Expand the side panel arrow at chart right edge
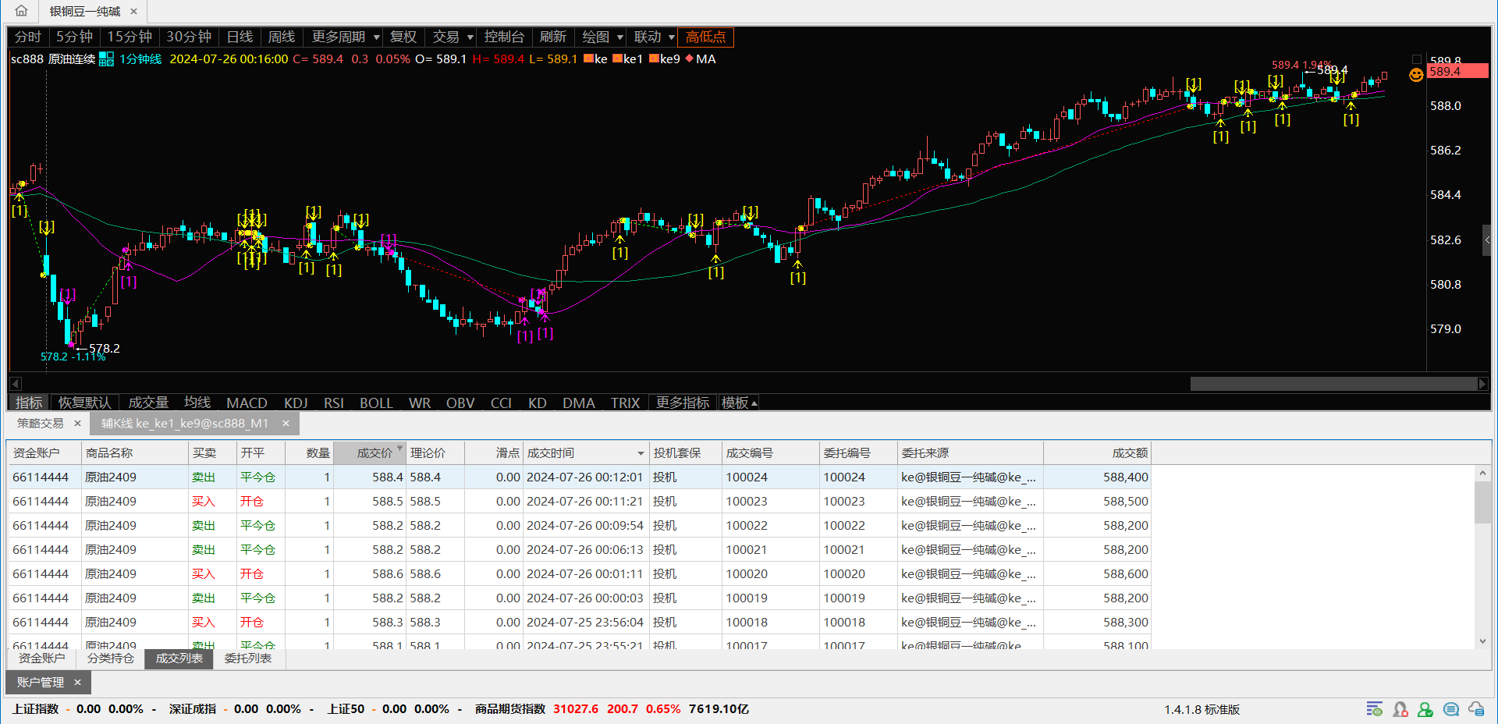 coord(1487,240)
